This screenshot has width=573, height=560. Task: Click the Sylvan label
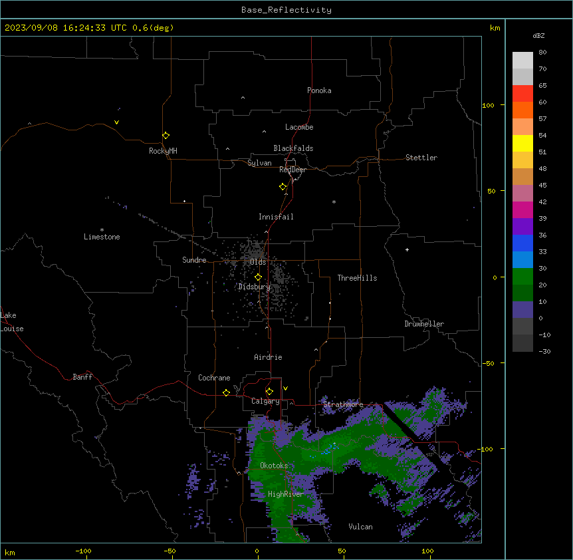[259, 163]
